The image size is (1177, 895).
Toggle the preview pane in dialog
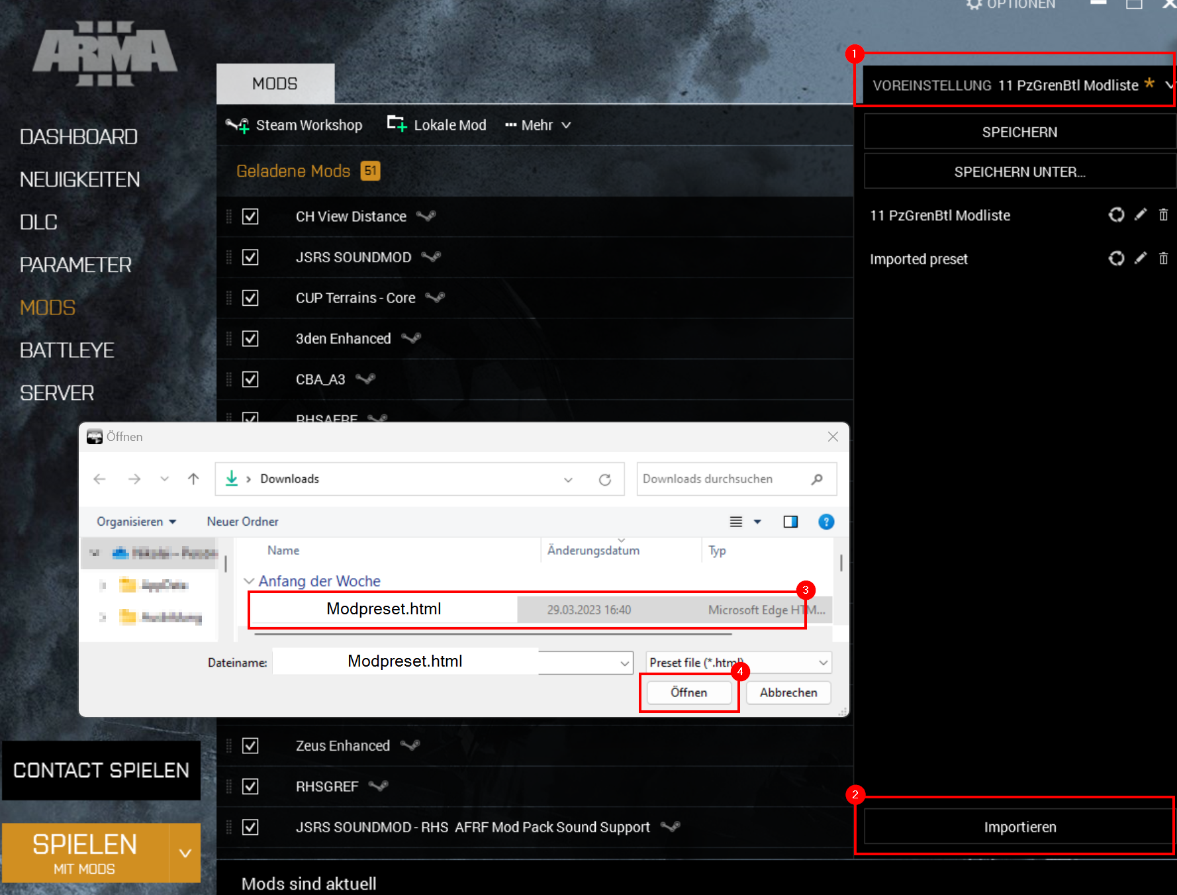(x=790, y=522)
